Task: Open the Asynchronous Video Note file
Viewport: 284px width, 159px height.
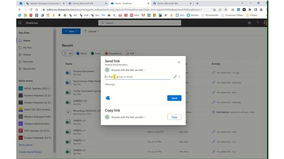Action: coord(87,81)
